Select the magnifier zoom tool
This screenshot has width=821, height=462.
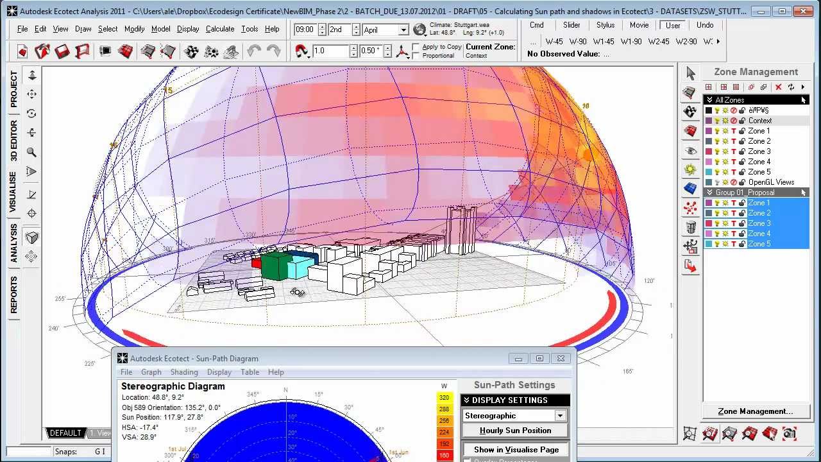31,153
